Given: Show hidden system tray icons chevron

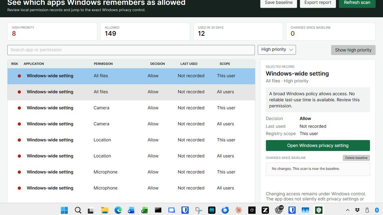Looking at the screenshot, I should 347,210.
